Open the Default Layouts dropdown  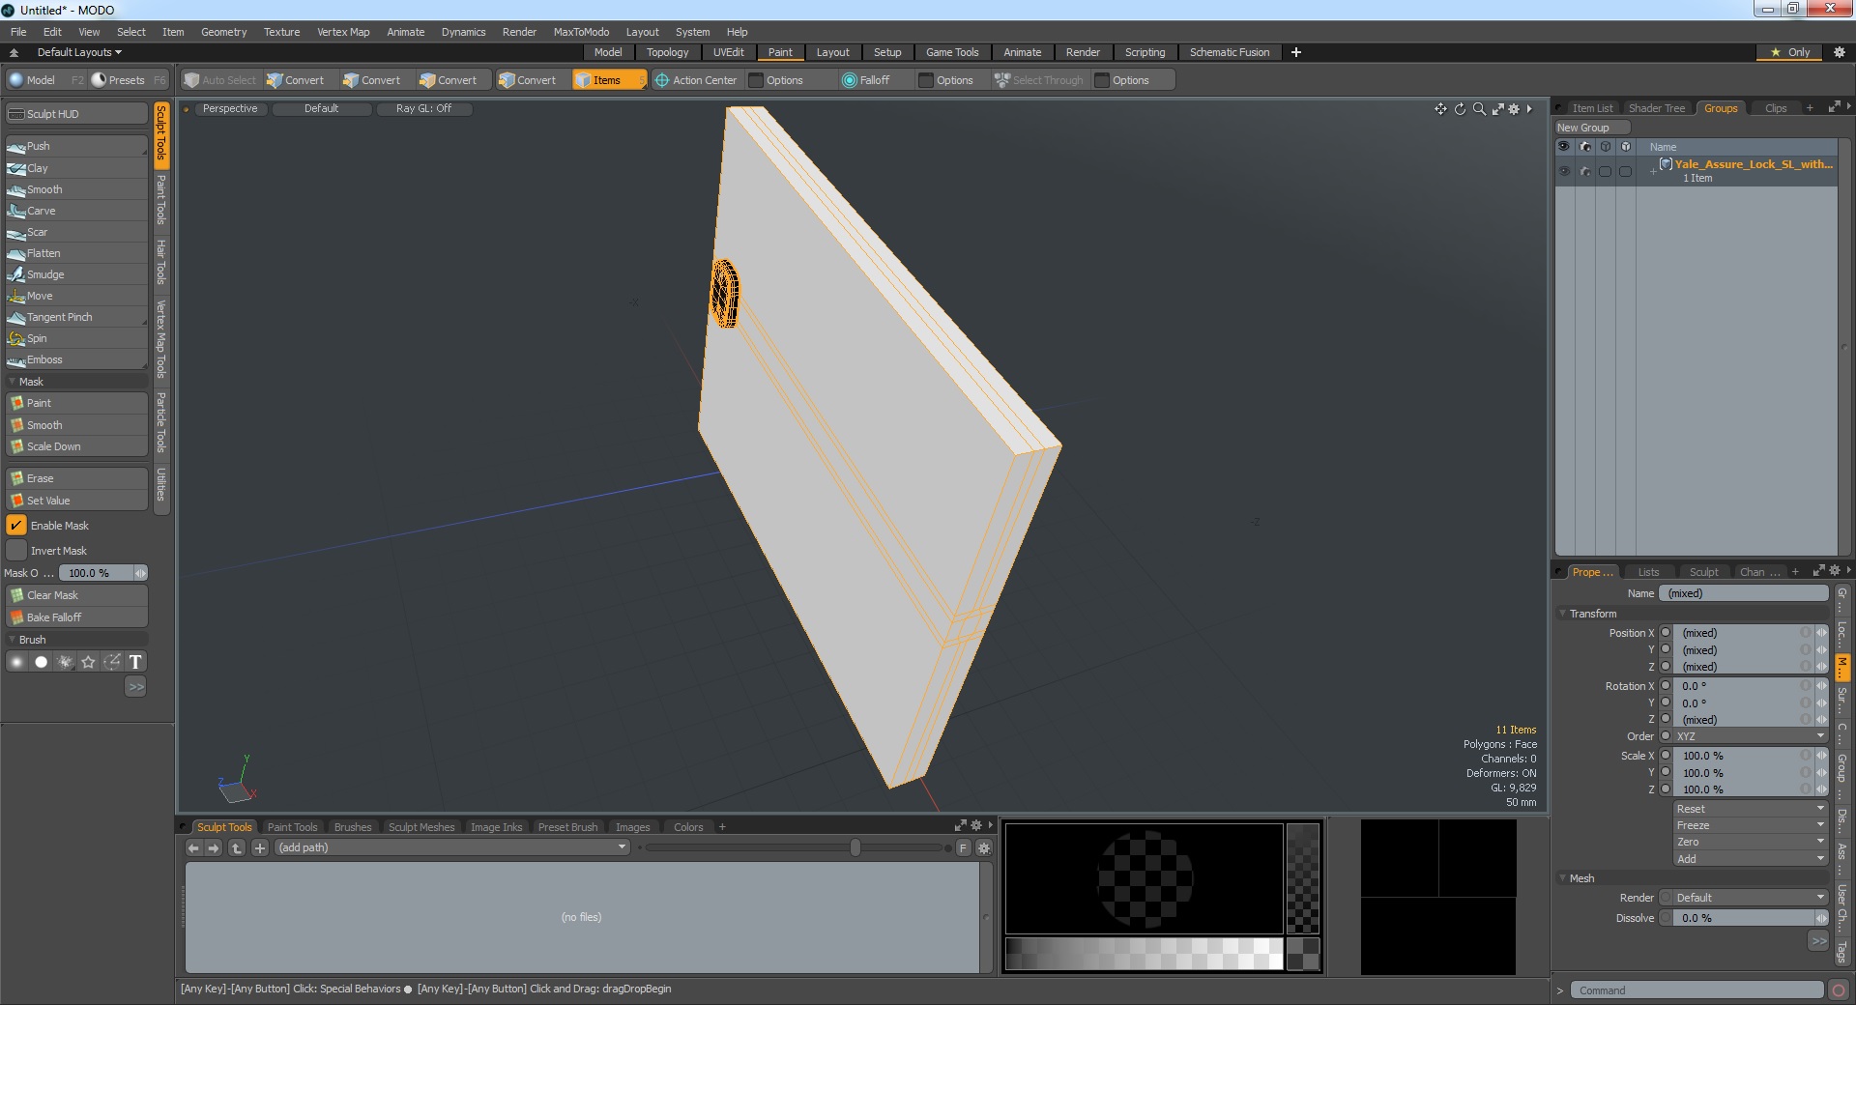click(x=79, y=52)
